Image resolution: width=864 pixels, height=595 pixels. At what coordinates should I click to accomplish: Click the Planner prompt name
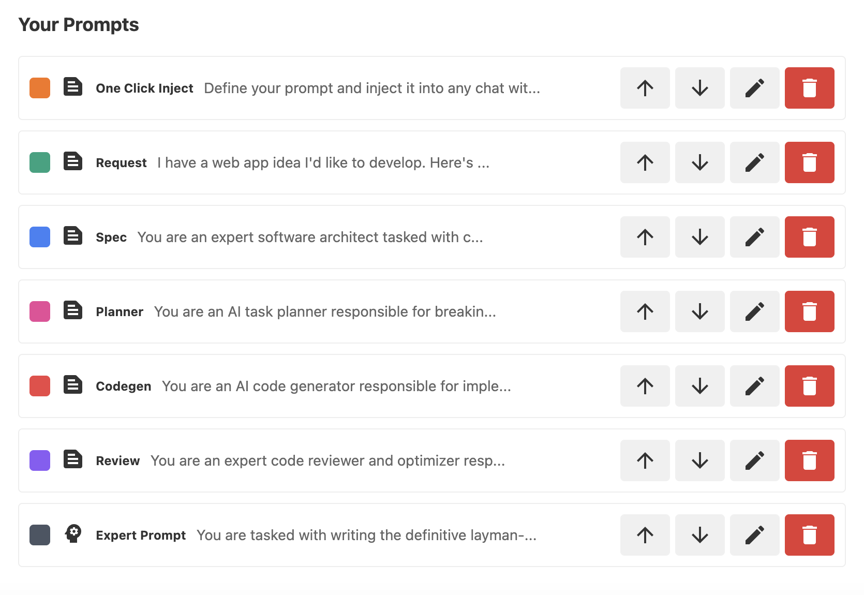[x=120, y=312]
